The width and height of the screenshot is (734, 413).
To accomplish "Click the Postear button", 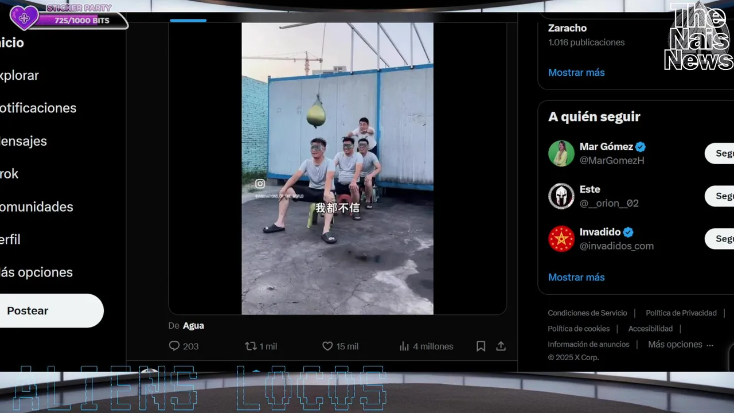I will click(52, 310).
